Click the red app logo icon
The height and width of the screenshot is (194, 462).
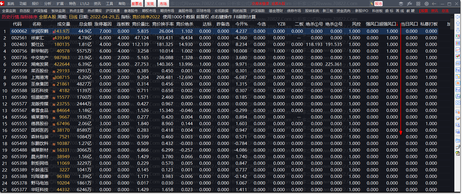(x=2, y=3)
